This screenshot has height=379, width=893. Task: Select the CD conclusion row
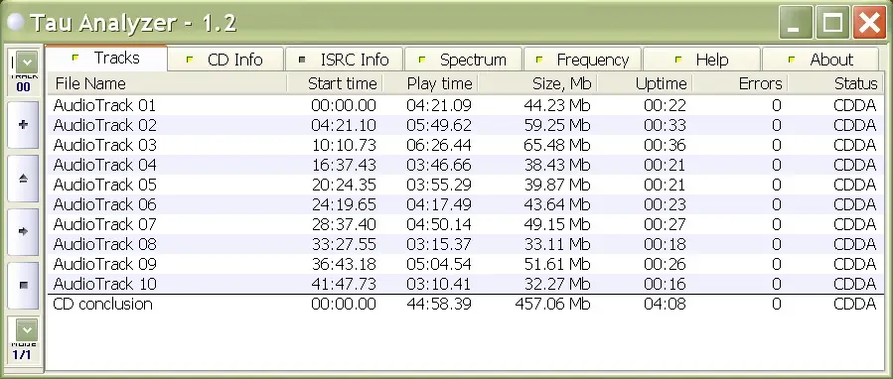(x=465, y=304)
